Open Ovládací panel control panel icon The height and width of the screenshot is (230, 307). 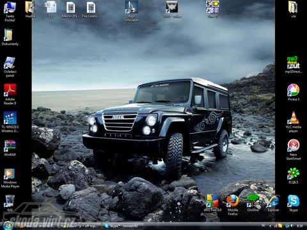click(x=10, y=67)
